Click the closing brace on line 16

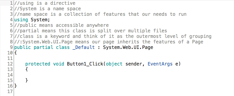pos(16,86)
